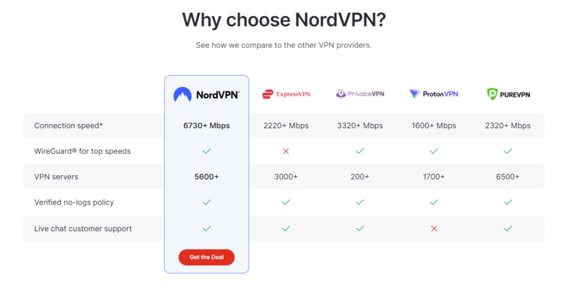Click the Why choose NordVPN? heading
Image resolution: width=574 pixels, height=282 pixels.
(284, 20)
